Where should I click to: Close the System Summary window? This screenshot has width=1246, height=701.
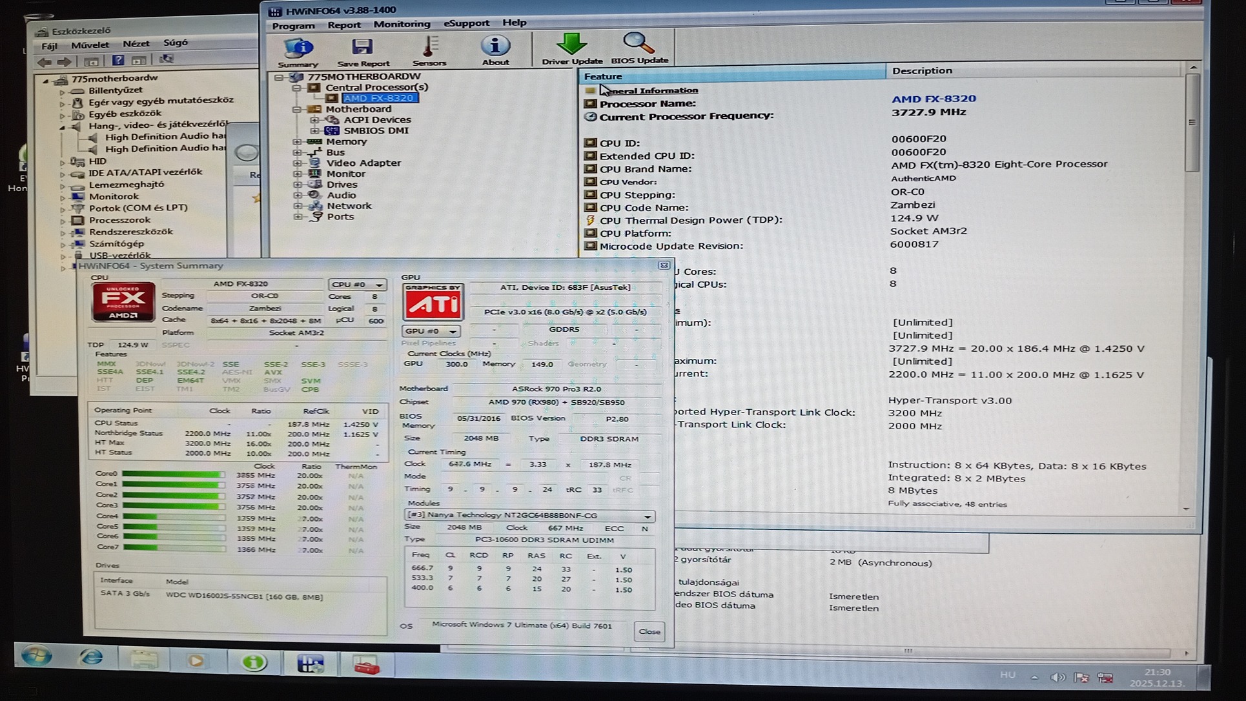(x=664, y=265)
